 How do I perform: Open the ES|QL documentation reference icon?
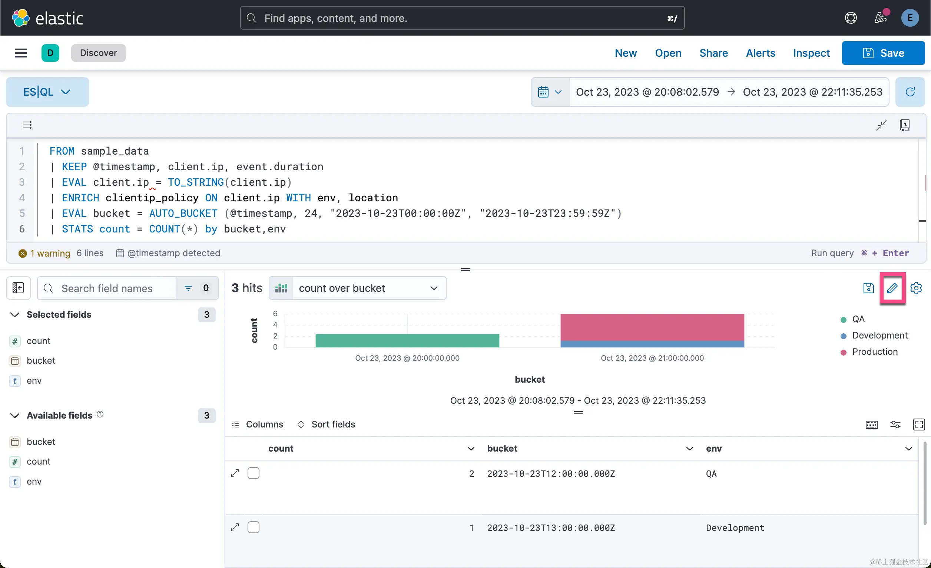pos(905,125)
